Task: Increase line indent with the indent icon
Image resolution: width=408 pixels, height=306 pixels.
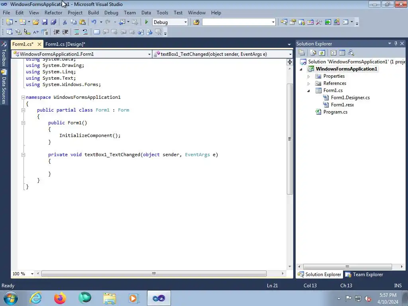Action: tap(65, 32)
